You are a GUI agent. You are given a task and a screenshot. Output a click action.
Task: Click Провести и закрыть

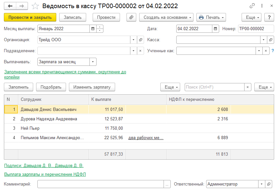tap(30, 18)
